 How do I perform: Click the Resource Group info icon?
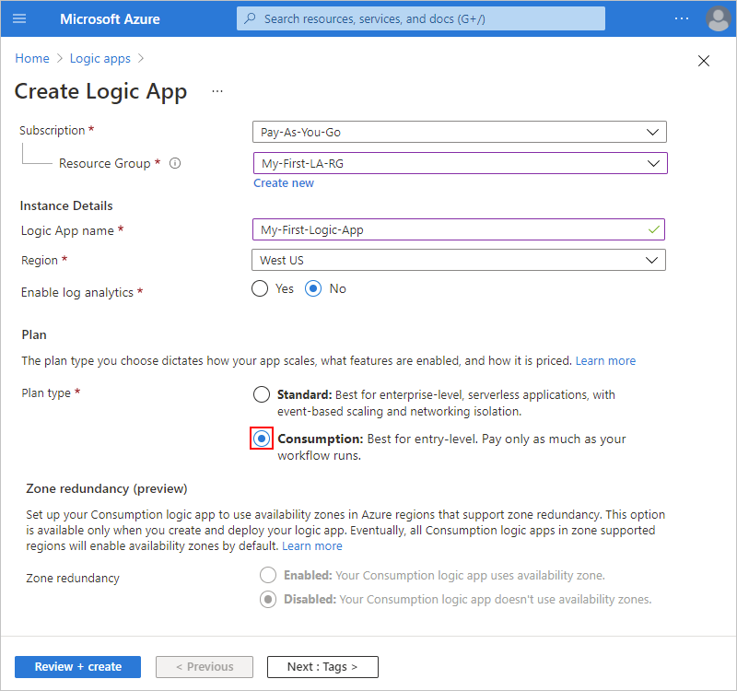(x=175, y=164)
